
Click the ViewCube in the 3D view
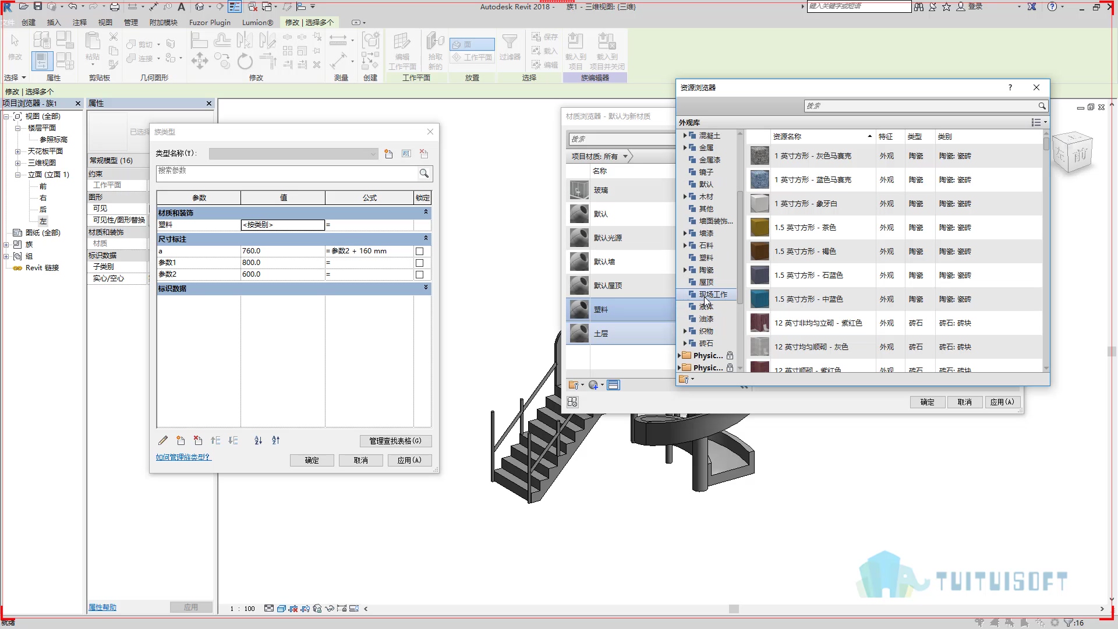click(x=1073, y=153)
